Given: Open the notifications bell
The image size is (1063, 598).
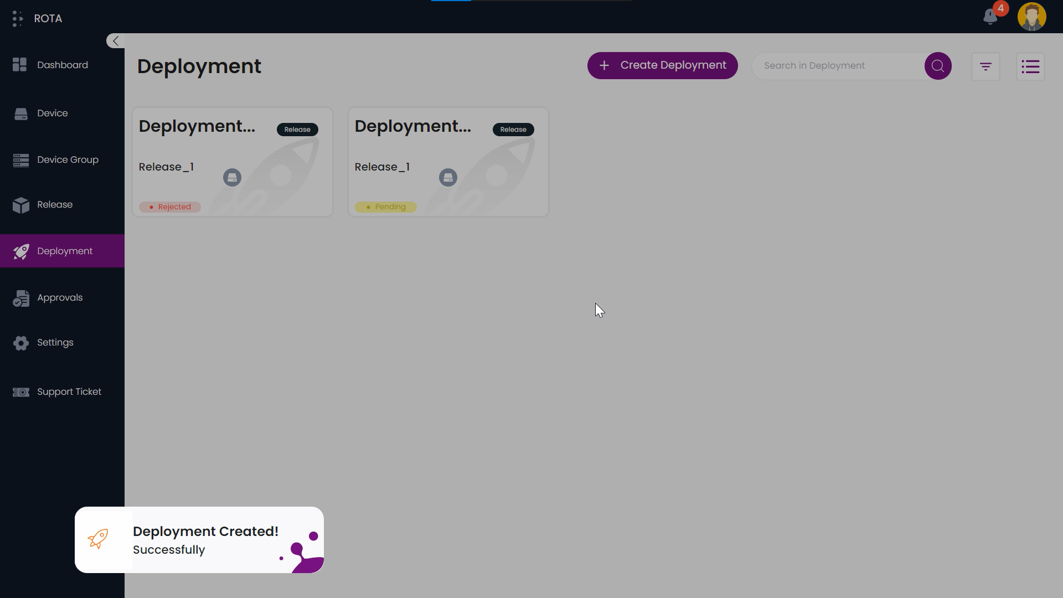Looking at the screenshot, I should coord(990,17).
